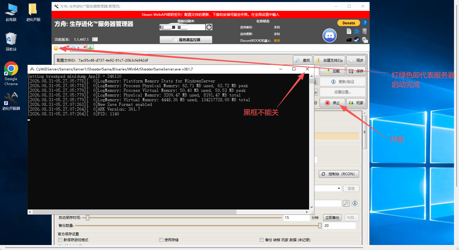
Task: Click the ARK Version: 361.7 log line
Action: [84, 109]
